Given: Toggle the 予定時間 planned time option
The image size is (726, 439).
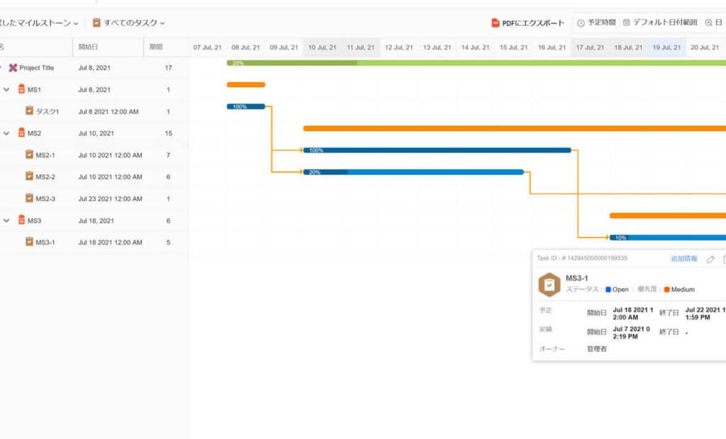Looking at the screenshot, I should [x=596, y=23].
